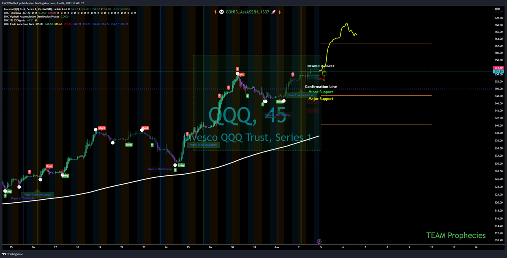The image size is (507, 258).
Task: Click the Short signal label near date 30
Action: pos(241,74)
